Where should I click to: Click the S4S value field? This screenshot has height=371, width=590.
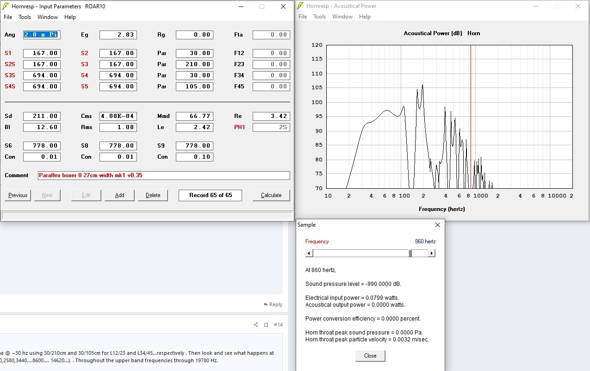(42, 87)
